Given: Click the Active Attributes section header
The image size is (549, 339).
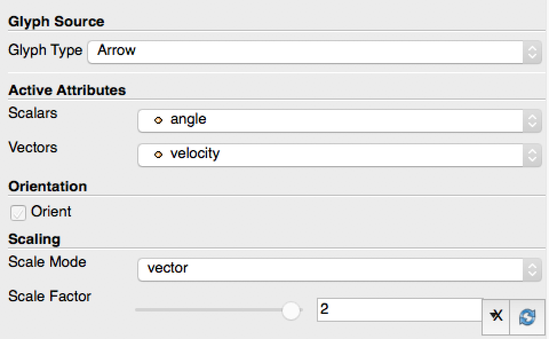Looking at the screenshot, I should 67,90.
